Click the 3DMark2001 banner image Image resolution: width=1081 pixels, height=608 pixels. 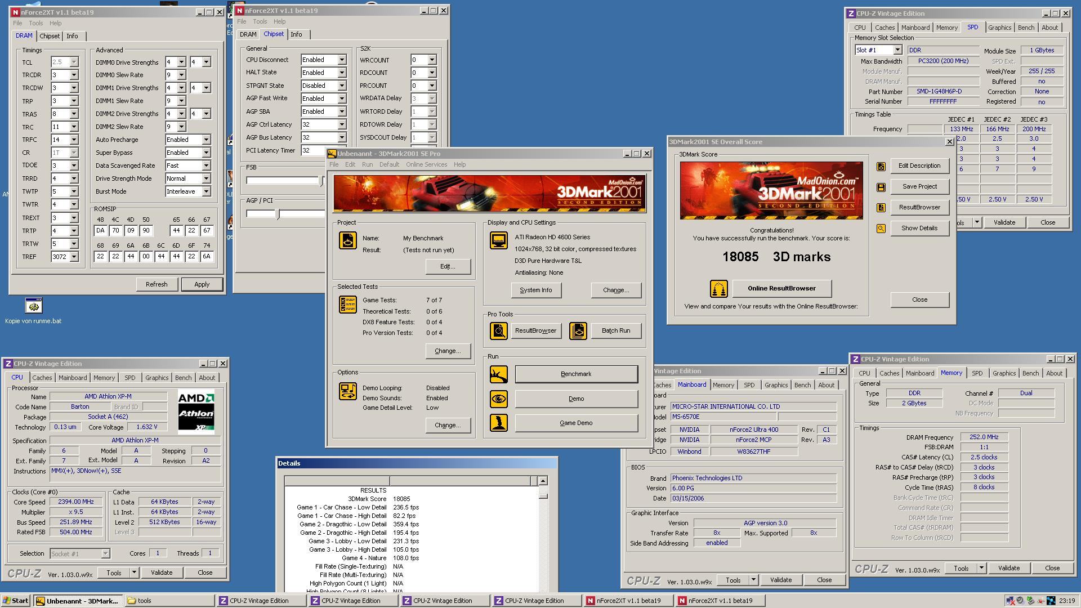[x=489, y=194]
